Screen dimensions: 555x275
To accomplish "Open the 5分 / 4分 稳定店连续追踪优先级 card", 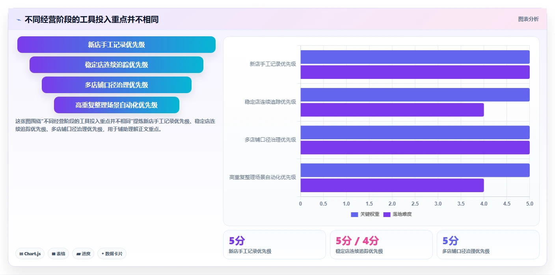I will tap(381, 245).
